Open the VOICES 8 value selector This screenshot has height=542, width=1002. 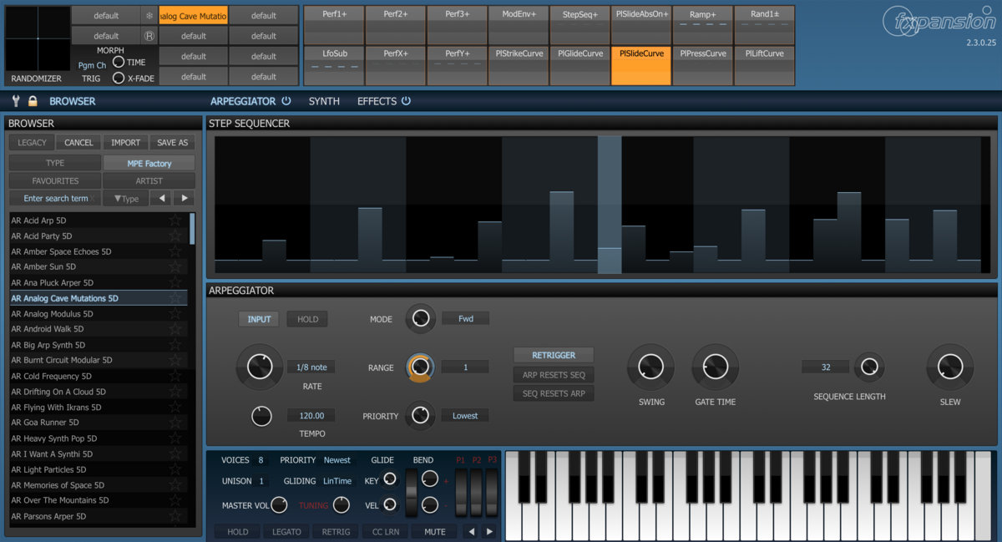point(261,460)
